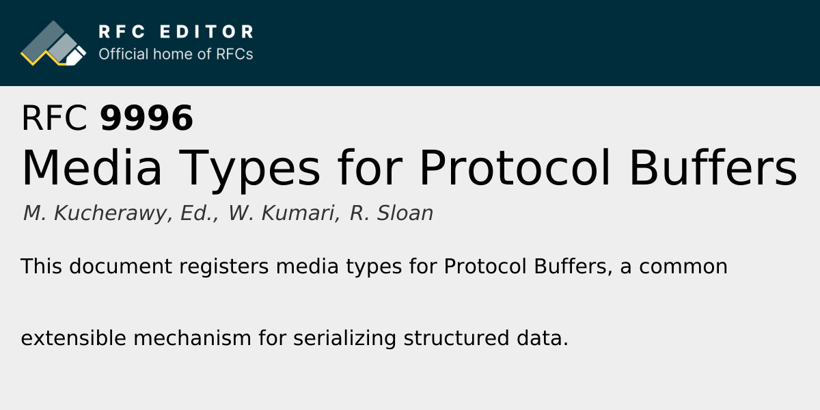Select the bold number 9996

click(x=147, y=118)
